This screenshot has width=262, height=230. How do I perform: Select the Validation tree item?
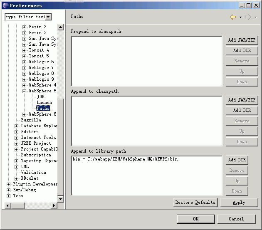click(x=34, y=172)
